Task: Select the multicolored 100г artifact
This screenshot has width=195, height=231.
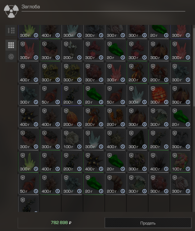Action: click(181, 162)
